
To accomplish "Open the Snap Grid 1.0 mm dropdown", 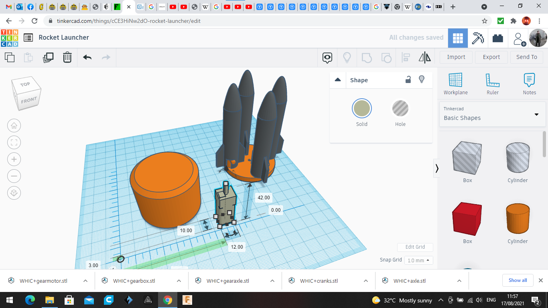I will pyautogui.click(x=418, y=260).
